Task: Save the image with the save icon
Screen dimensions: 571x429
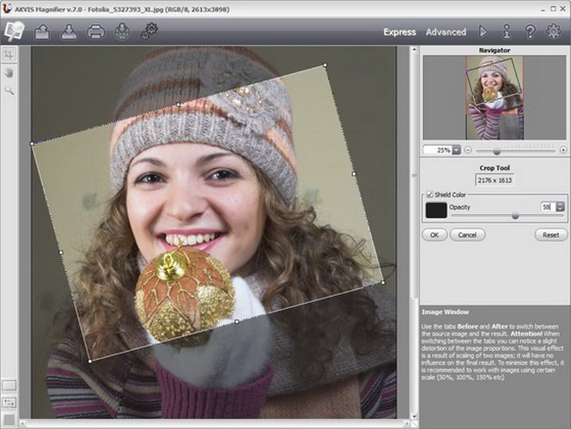Action: [69, 32]
